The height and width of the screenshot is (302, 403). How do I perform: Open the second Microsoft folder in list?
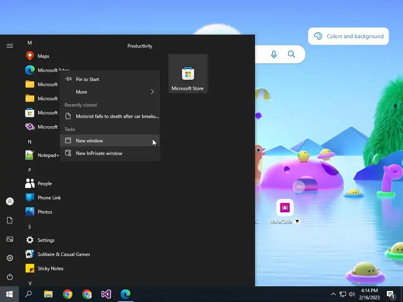(x=41, y=98)
